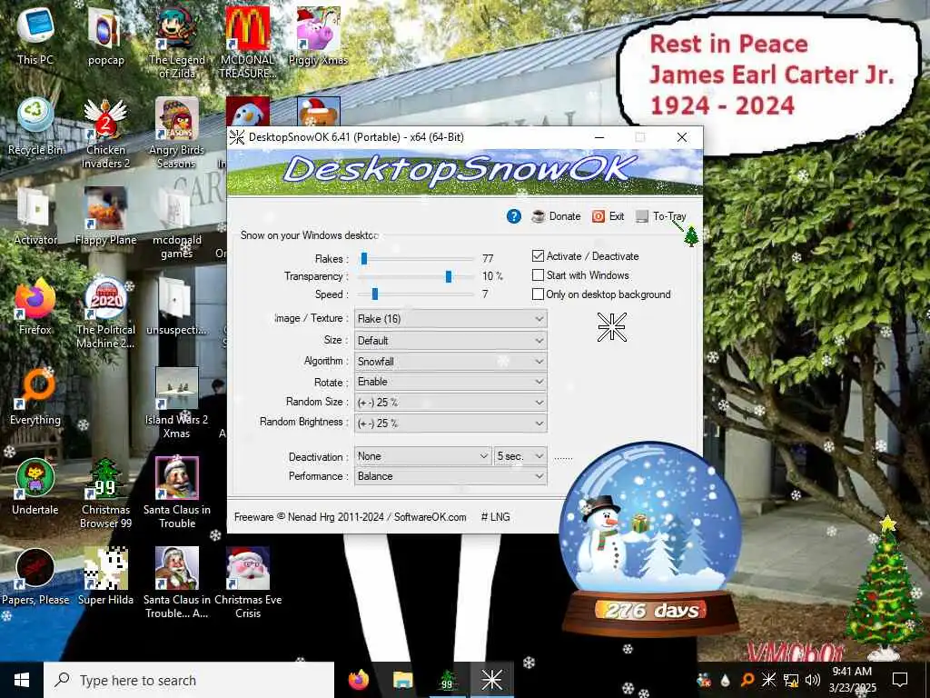The width and height of the screenshot is (930, 698).
Task: Open the Algorithm dropdown showing Snowfall
Action: tap(450, 362)
